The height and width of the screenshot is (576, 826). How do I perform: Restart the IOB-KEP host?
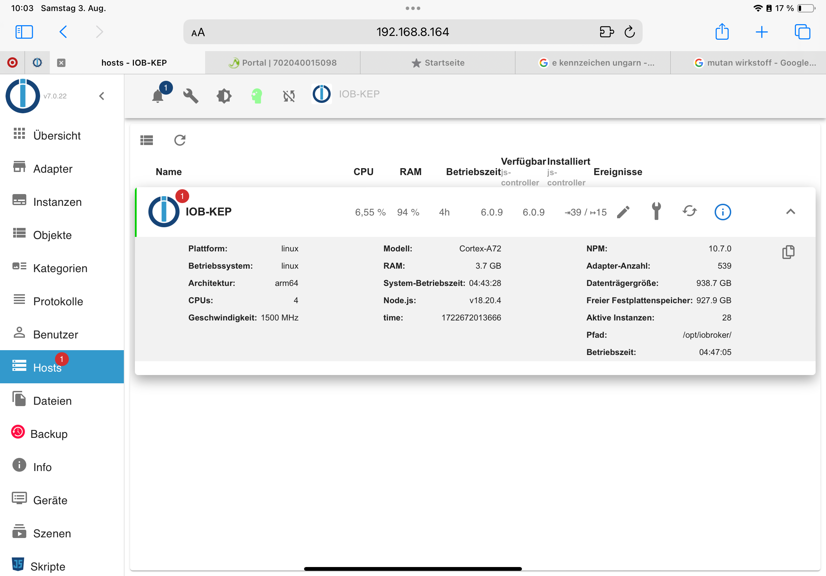click(689, 211)
